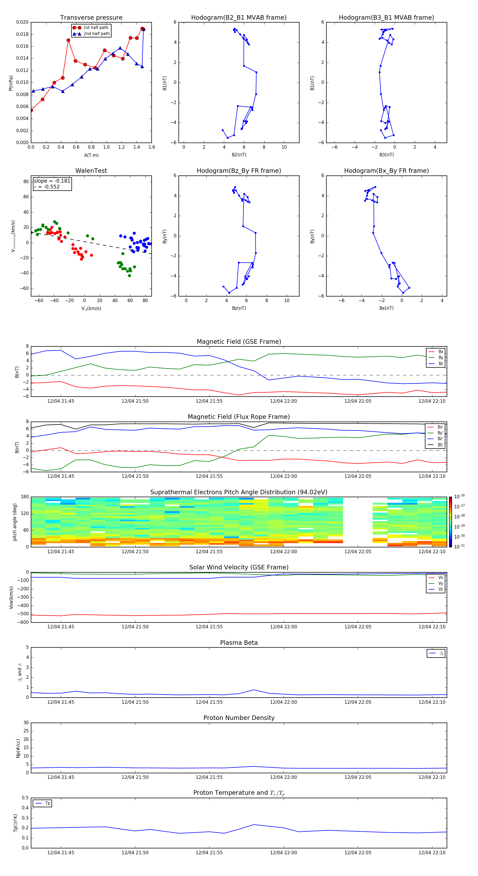Viewport: 478px width, 876px height.
Task: Click the pitch angle colorbar
Action: pos(450,522)
